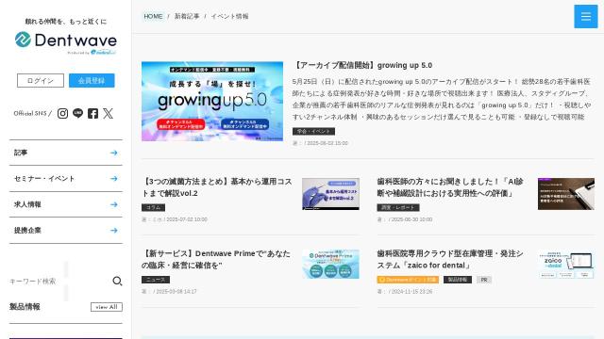
Task: Click View All next to 製品情報
Action: pyautogui.click(x=107, y=307)
